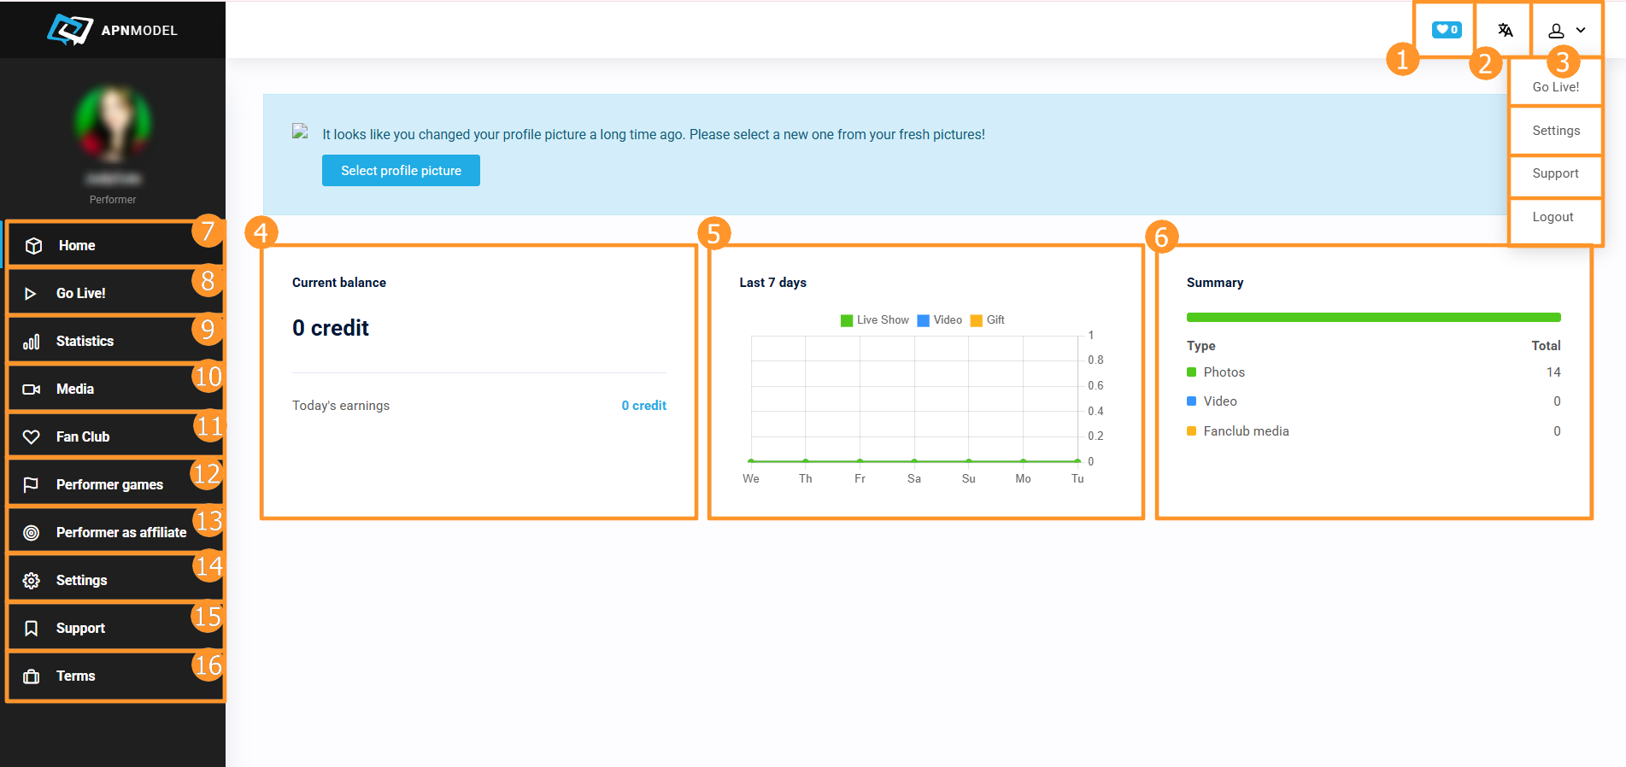This screenshot has height=767, width=1626.
Task: Open Performer as affiliate in sidebar
Action: [x=120, y=533]
